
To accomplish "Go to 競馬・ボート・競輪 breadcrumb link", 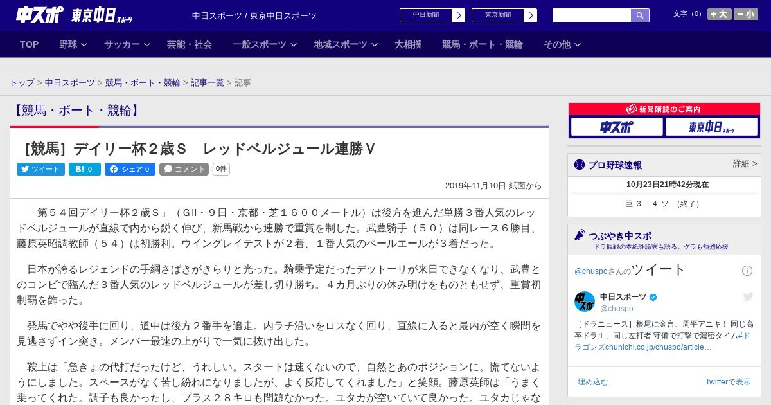I will coord(143,83).
